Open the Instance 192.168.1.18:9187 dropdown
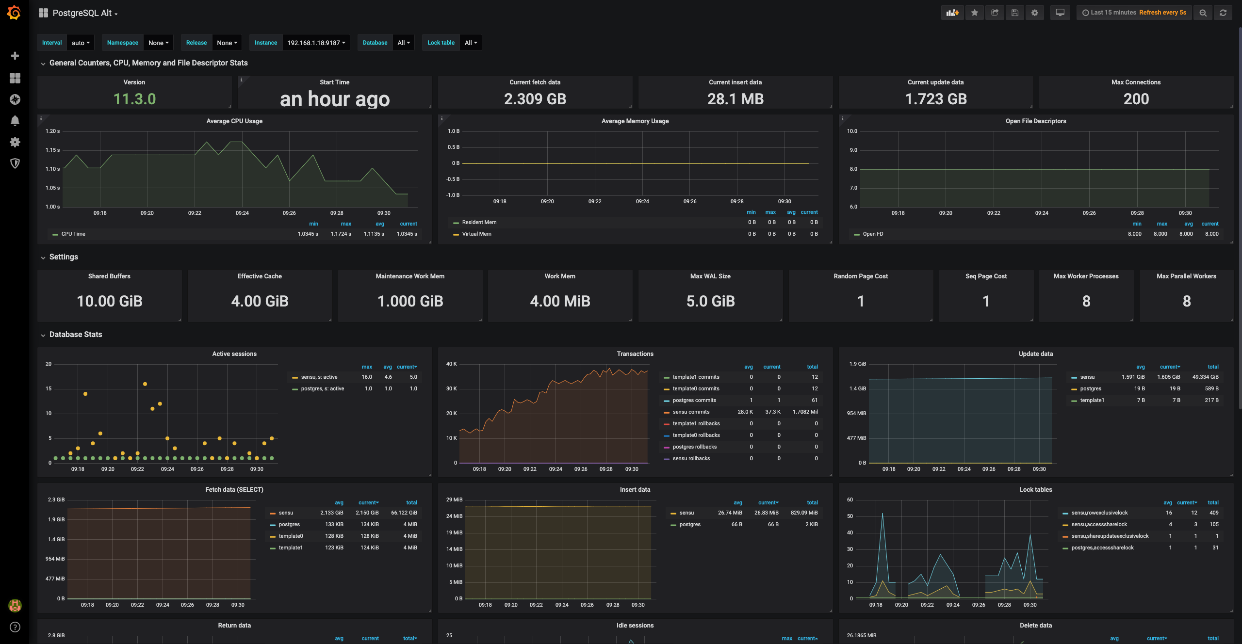1242x644 pixels. (316, 43)
